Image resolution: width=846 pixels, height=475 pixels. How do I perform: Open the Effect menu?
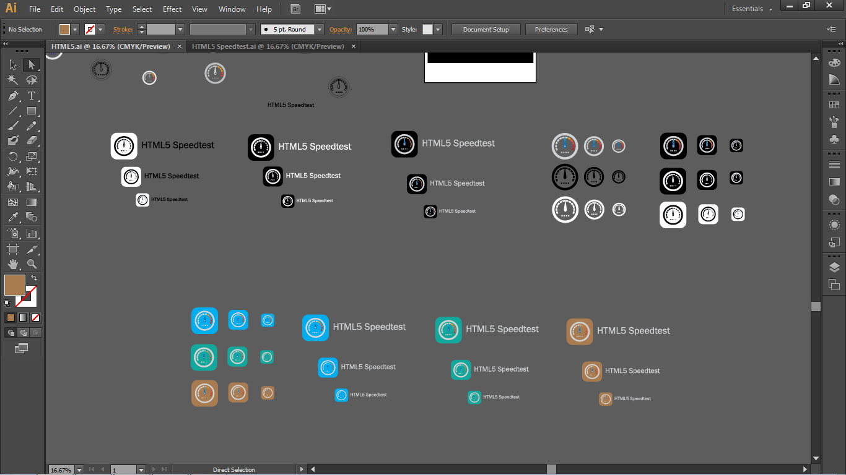pos(172,9)
